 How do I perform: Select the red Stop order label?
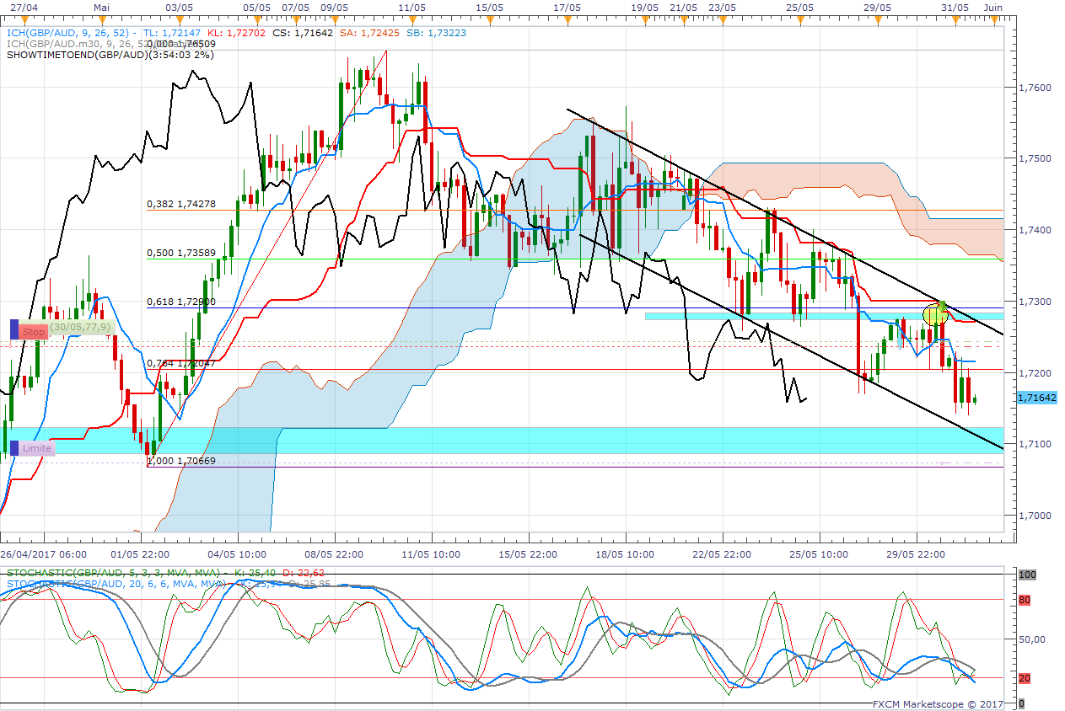pos(34,332)
